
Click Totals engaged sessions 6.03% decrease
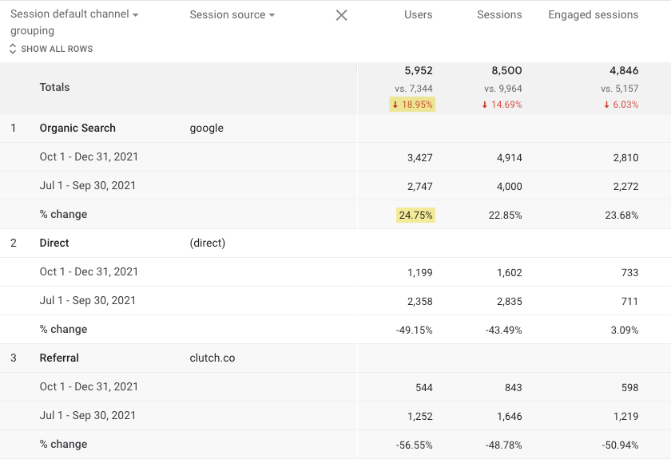pyautogui.click(x=621, y=105)
